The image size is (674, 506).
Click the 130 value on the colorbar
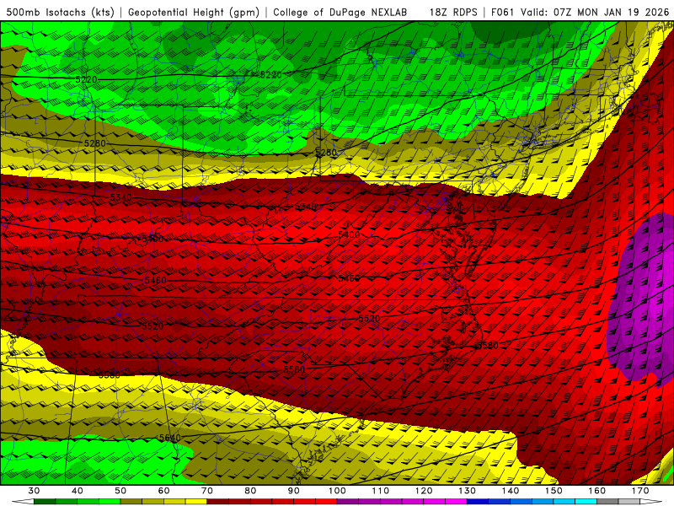point(468,491)
